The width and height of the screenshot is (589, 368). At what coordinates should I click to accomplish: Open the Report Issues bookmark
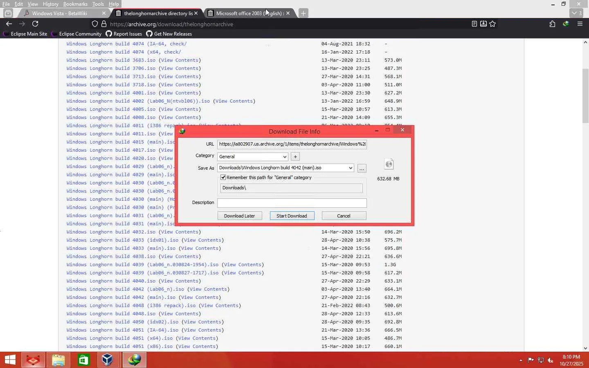tap(124, 34)
